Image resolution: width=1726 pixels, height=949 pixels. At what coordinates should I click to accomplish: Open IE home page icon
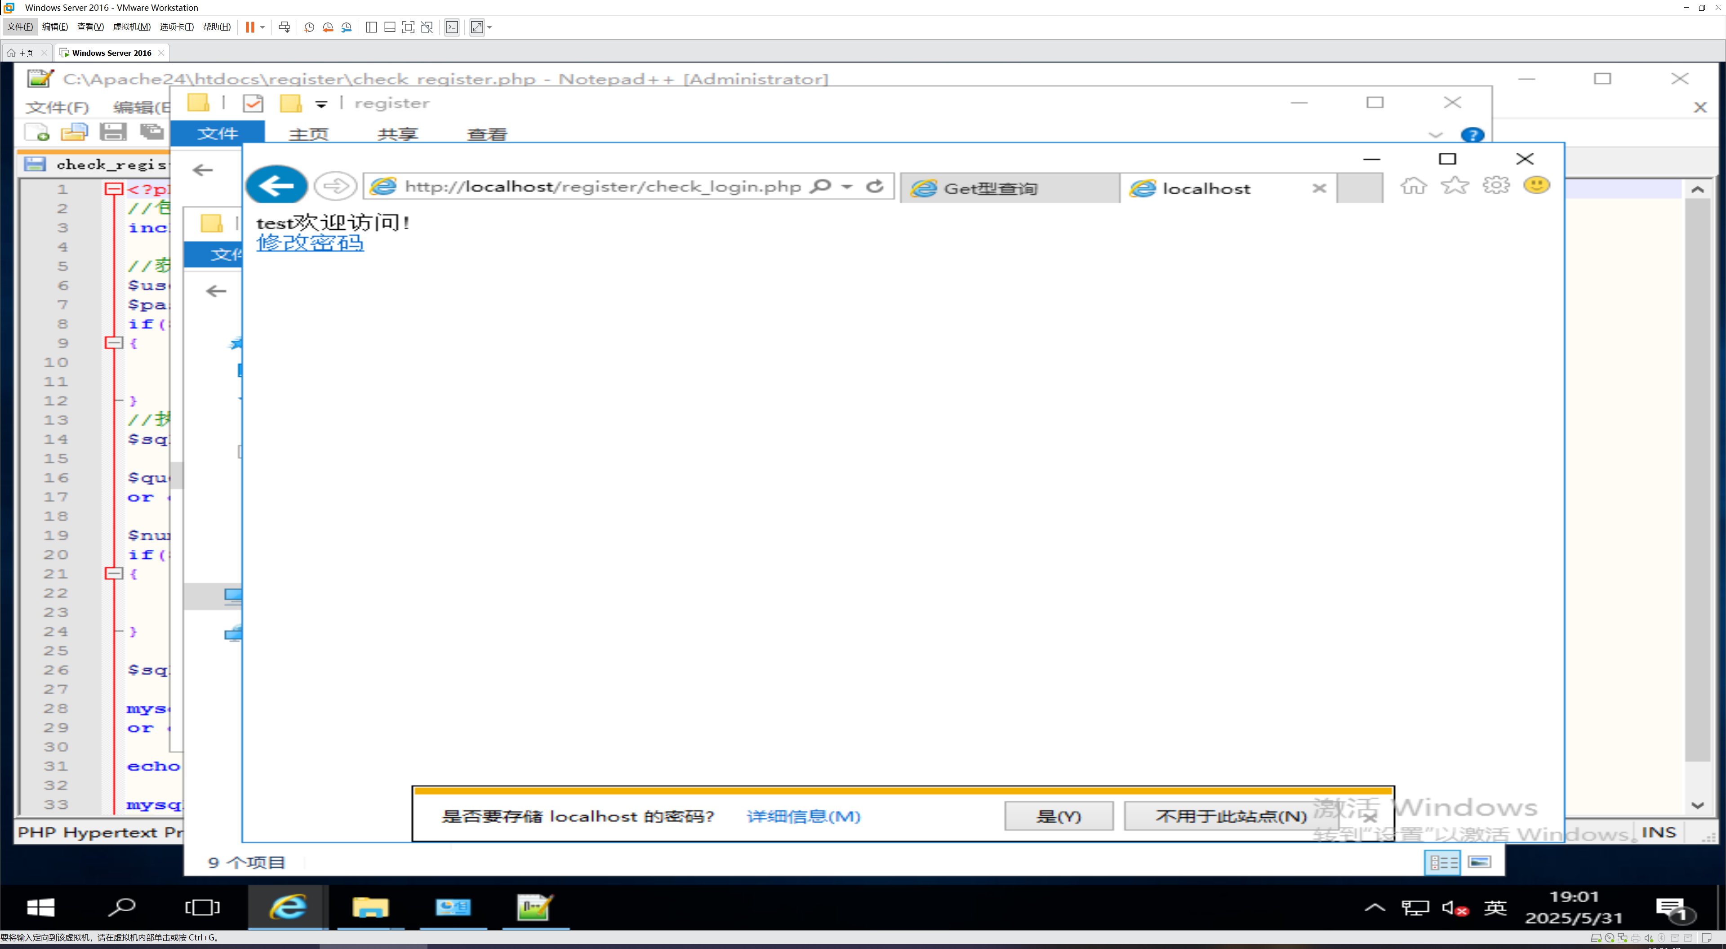1413,185
